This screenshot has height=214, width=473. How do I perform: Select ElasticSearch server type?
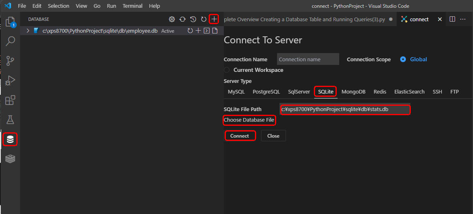[409, 92]
